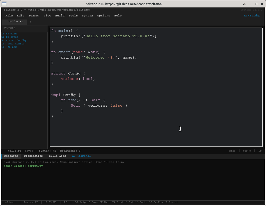Switch to the Build Logs tab
The image size is (266, 206).
pyautogui.click(x=57, y=156)
